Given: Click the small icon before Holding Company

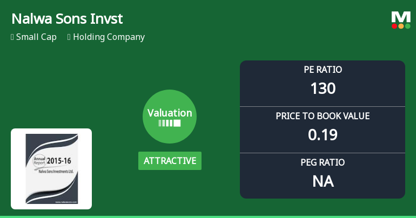Looking at the screenshot, I should click(69, 37).
